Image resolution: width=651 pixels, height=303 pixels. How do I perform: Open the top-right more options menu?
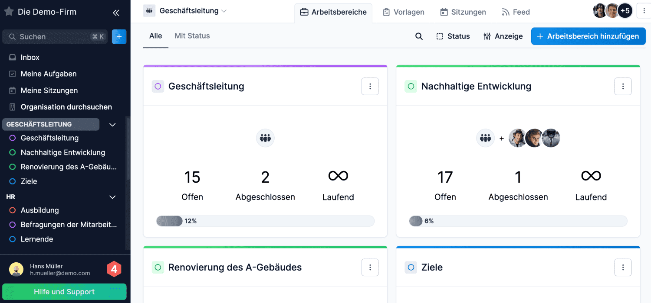click(x=643, y=11)
